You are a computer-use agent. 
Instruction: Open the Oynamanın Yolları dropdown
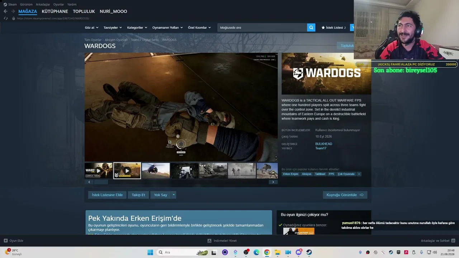[x=167, y=28]
